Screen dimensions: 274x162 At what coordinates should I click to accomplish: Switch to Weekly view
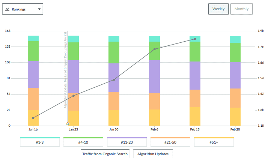pyautogui.click(x=218, y=9)
